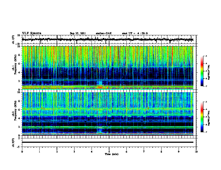Click time-axis tick label "2"
The image size is (221, 170).
tap(57, 152)
